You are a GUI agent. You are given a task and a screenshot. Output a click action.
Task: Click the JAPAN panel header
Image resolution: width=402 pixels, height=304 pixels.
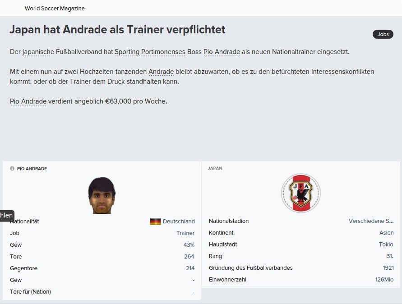click(215, 168)
